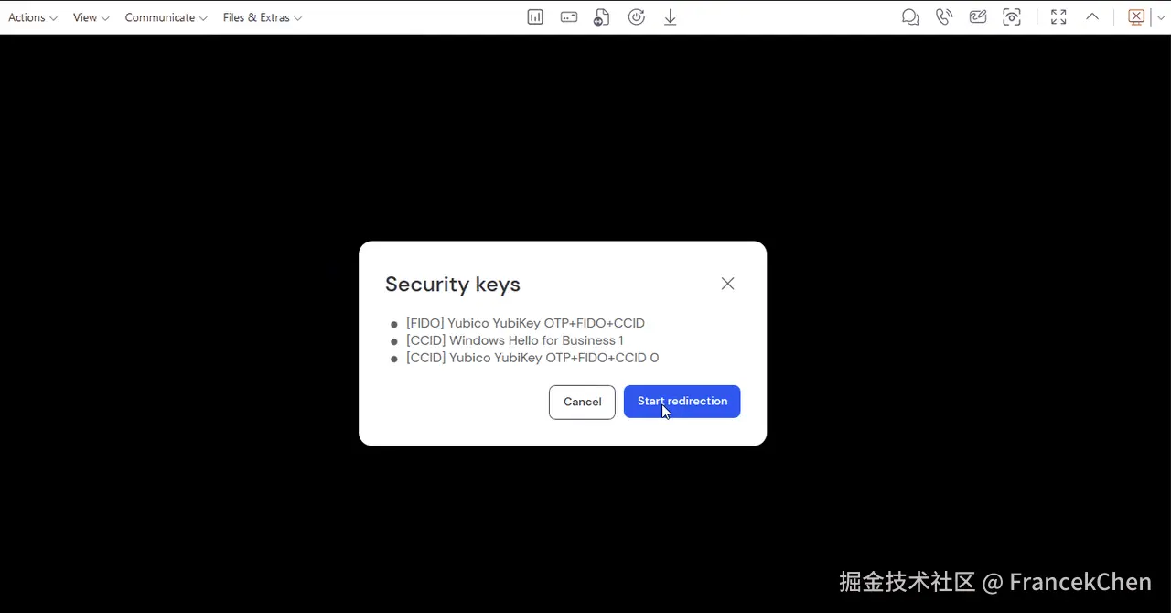Open the whiteboard annotation icon

pyautogui.click(x=978, y=17)
